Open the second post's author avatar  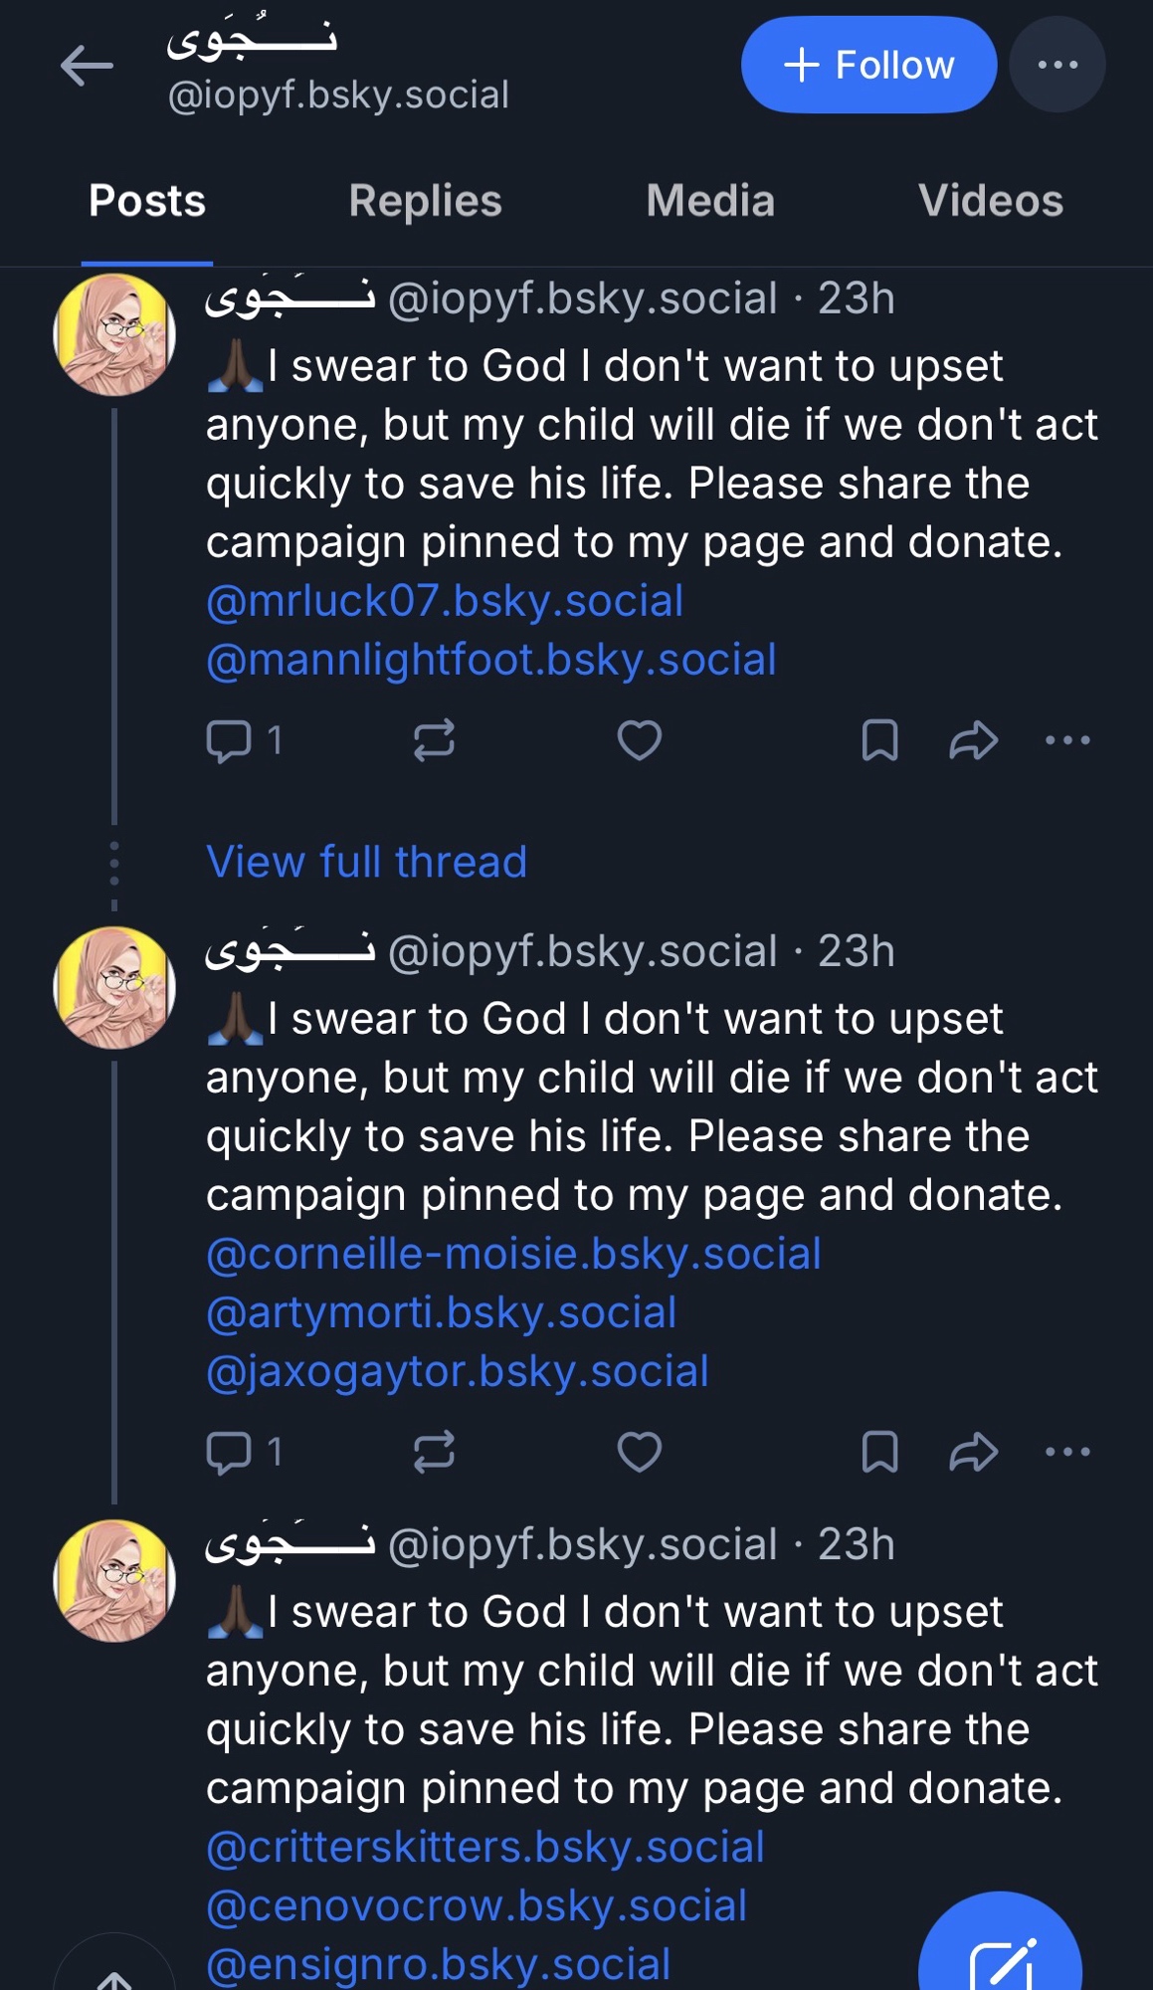point(114,987)
